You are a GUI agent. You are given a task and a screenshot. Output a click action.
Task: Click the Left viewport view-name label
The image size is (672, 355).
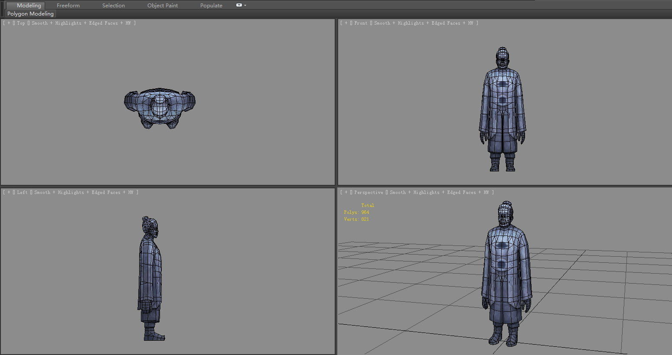click(22, 192)
